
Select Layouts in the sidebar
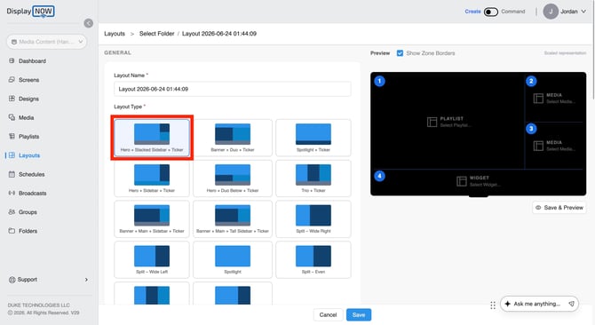click(x=29, y=155)
